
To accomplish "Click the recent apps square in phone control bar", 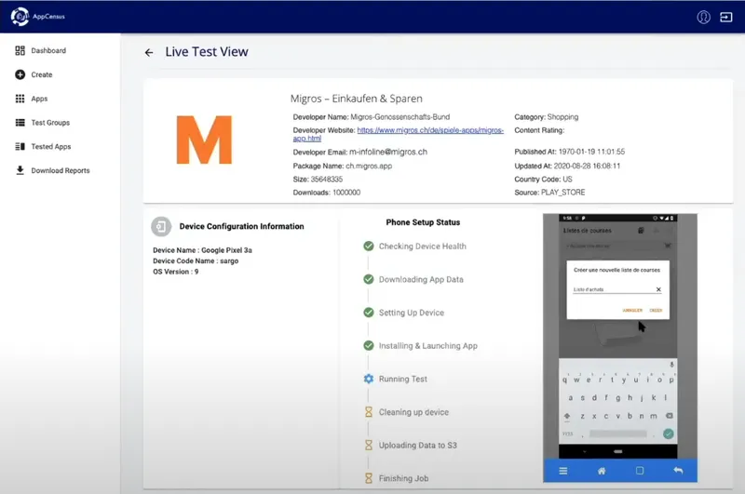I will pyautogui.click(x=640, y=471).
